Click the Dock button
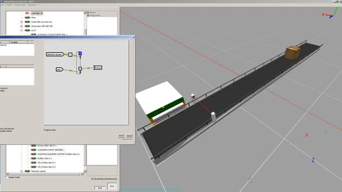The image size is (342, 192). click(x=100, y=188)
